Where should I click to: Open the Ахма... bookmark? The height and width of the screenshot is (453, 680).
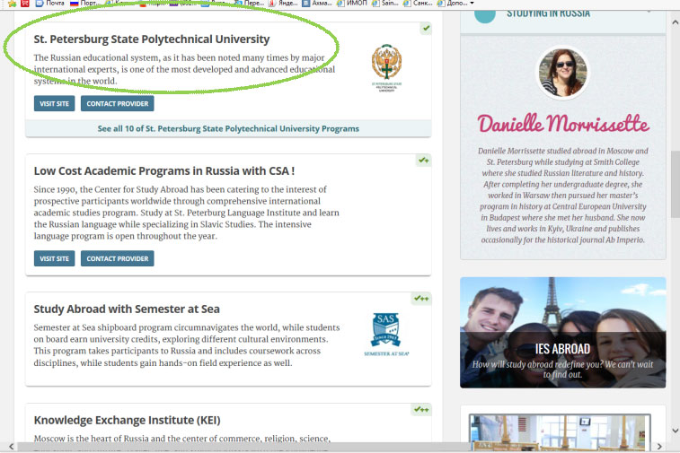point(317,3)
